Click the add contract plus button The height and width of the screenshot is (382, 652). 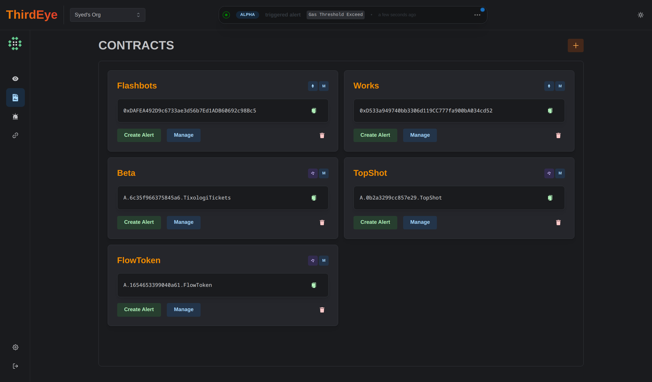click(575, 45)
